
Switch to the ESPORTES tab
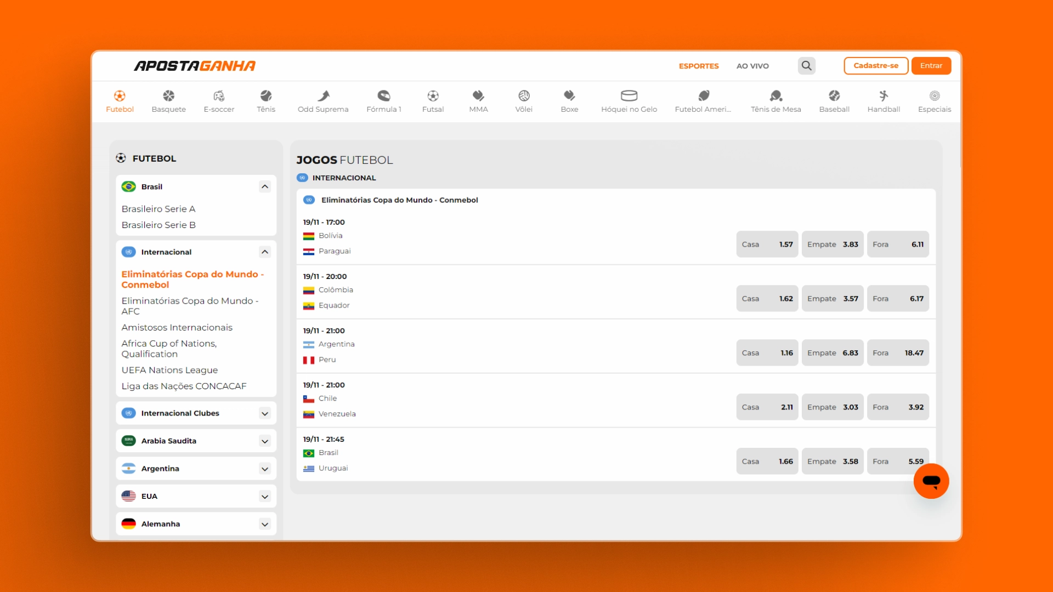pyautogui.click(x=699, y=66)
